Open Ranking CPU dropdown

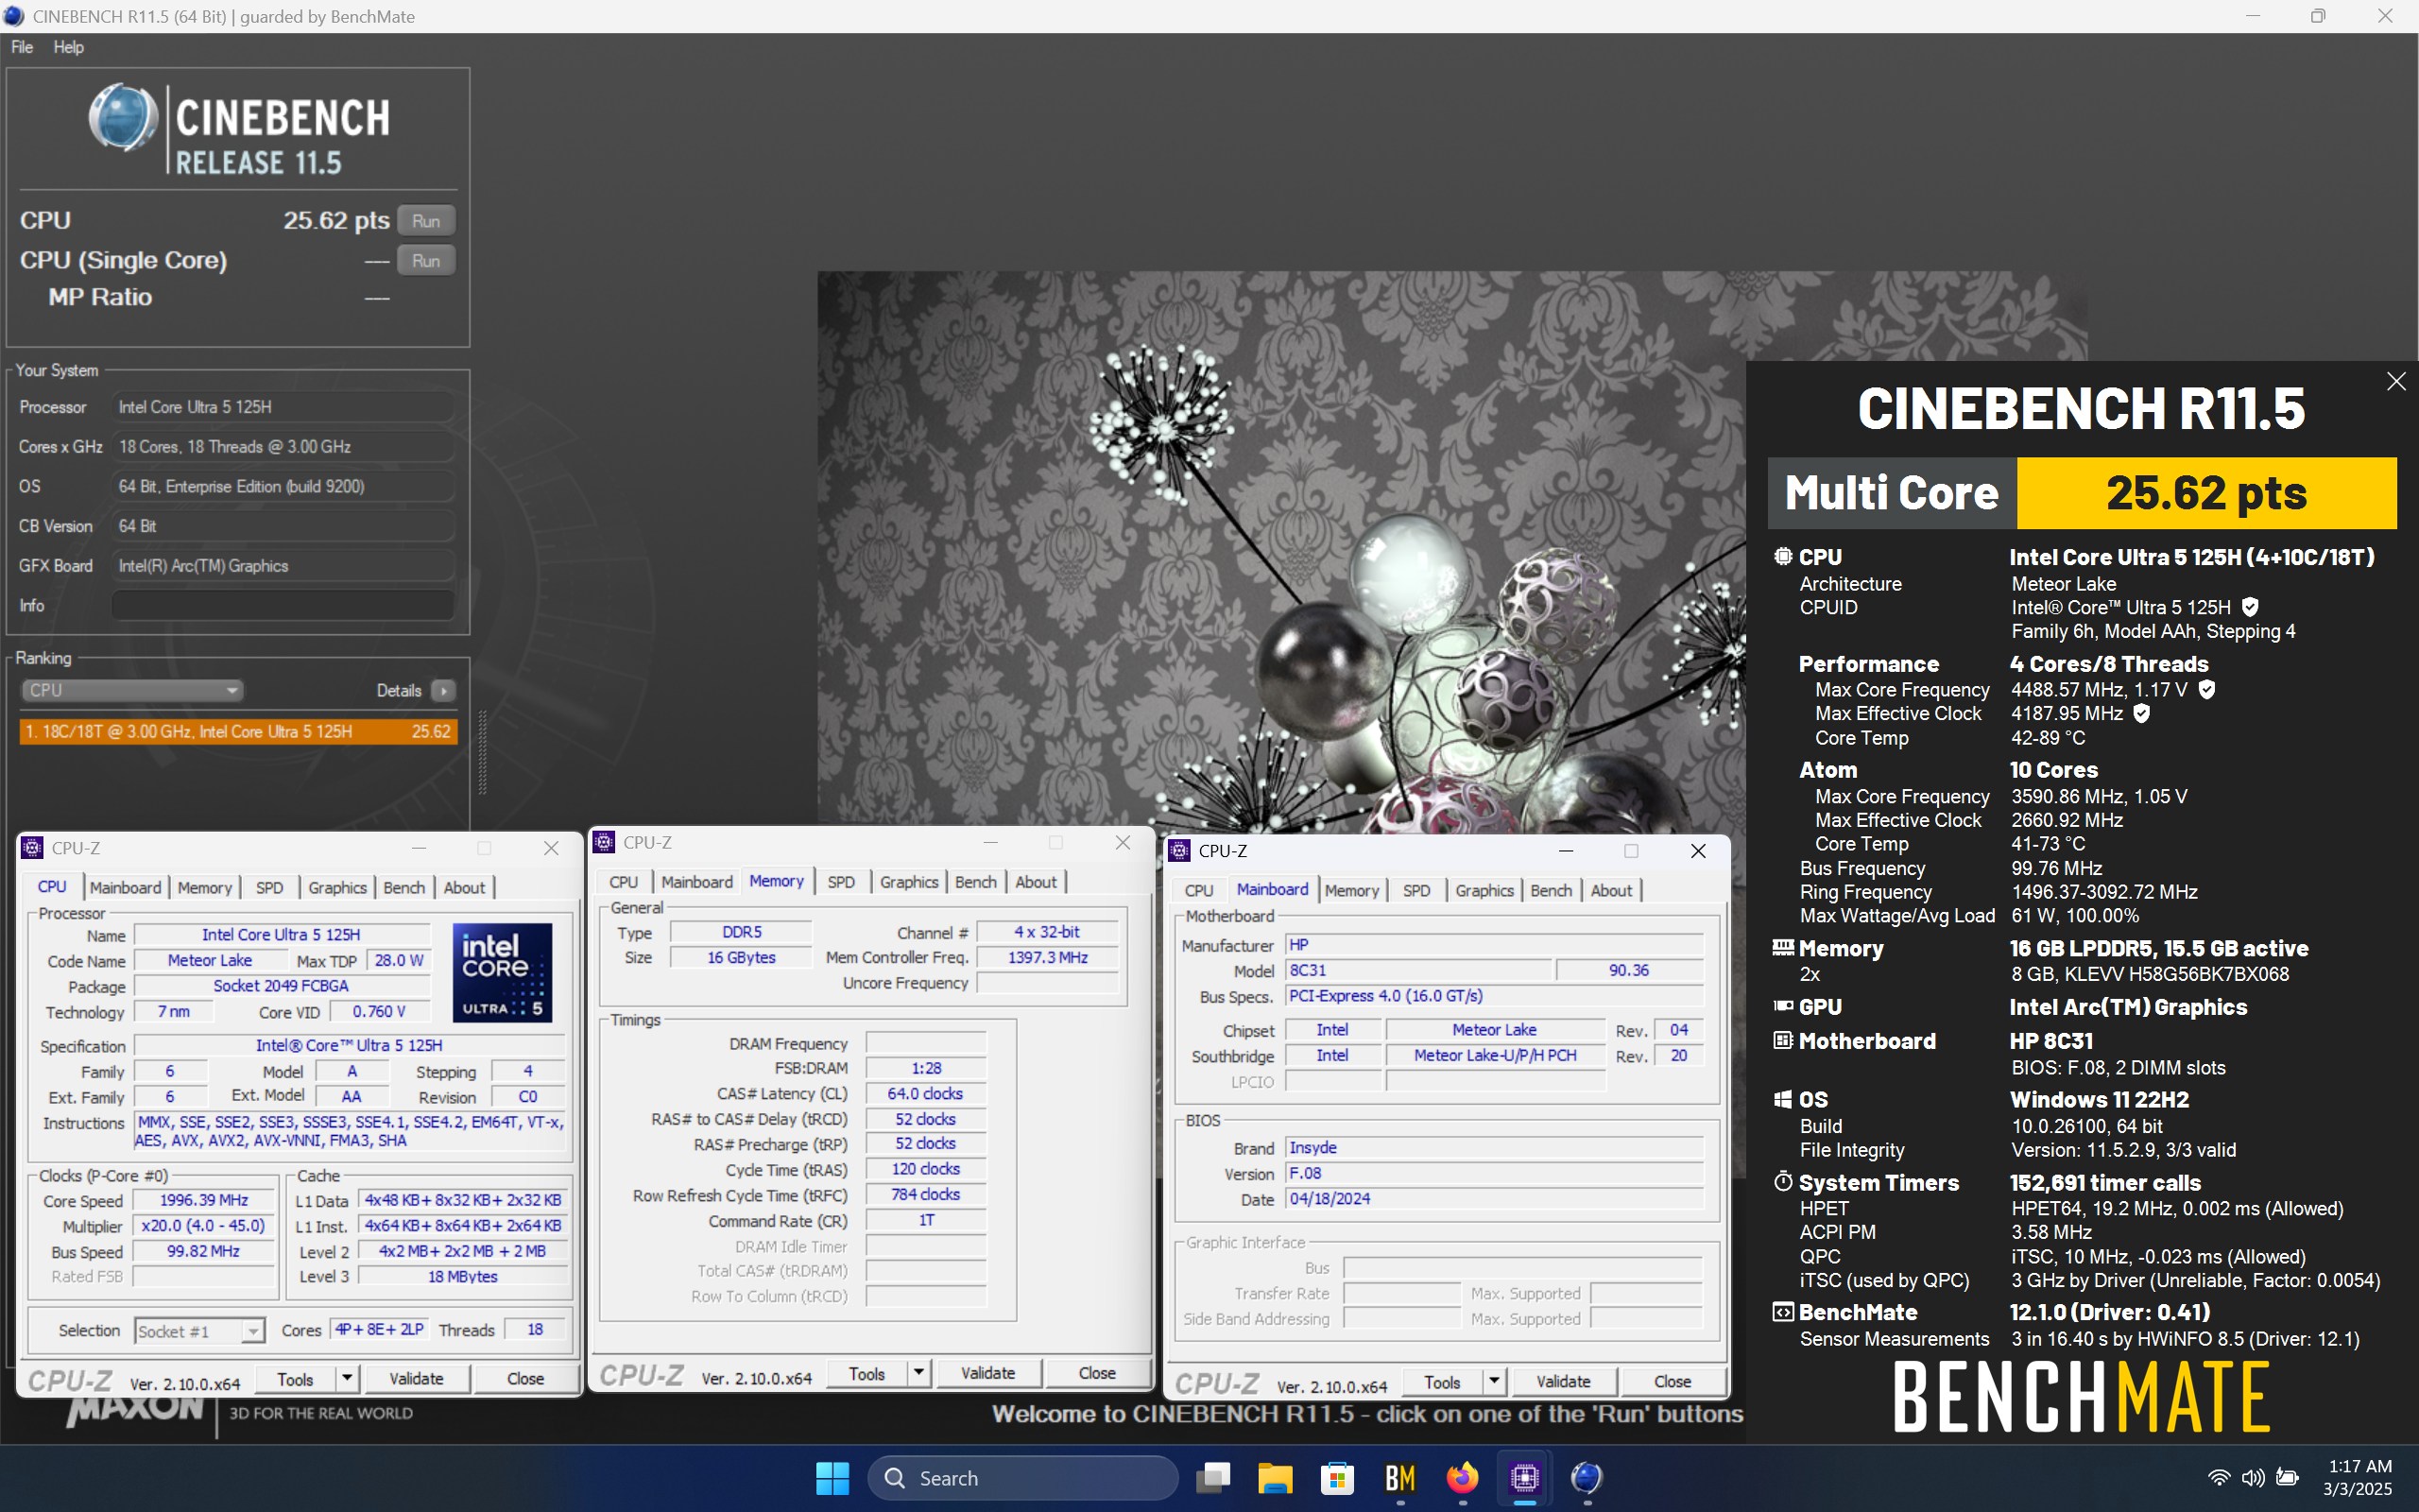(x=132, y=690)
